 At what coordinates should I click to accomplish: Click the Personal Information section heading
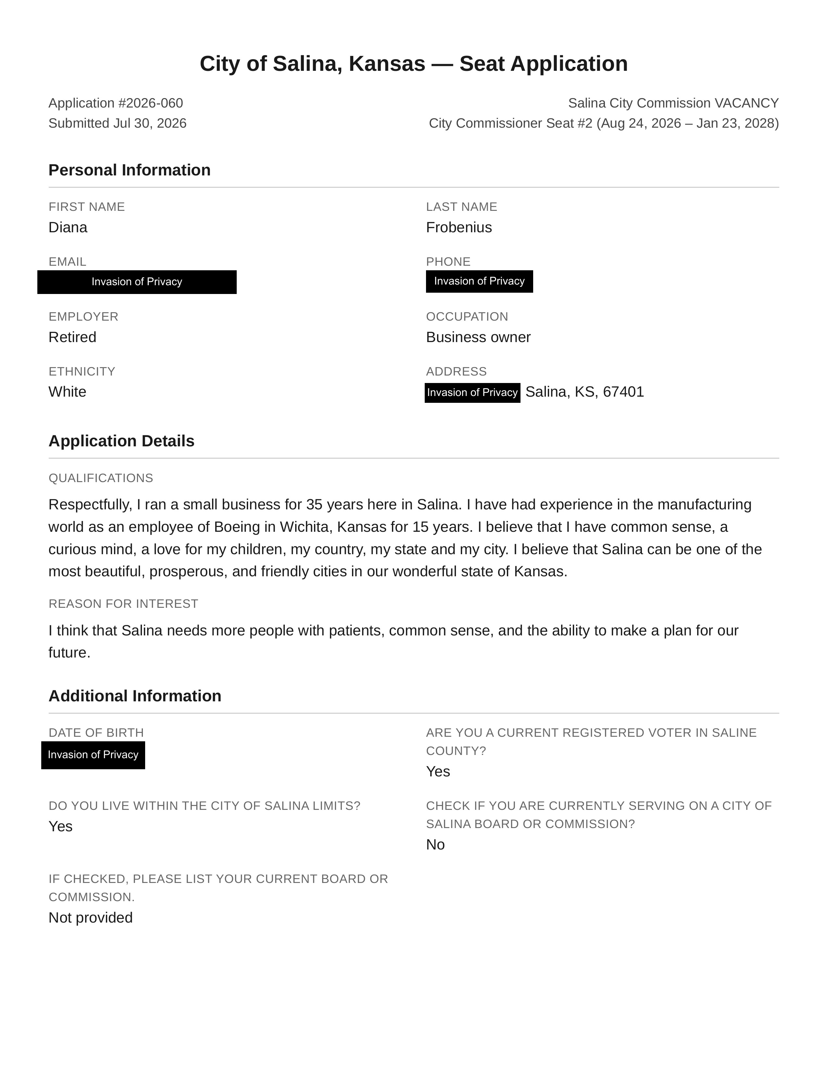(130, 170)
